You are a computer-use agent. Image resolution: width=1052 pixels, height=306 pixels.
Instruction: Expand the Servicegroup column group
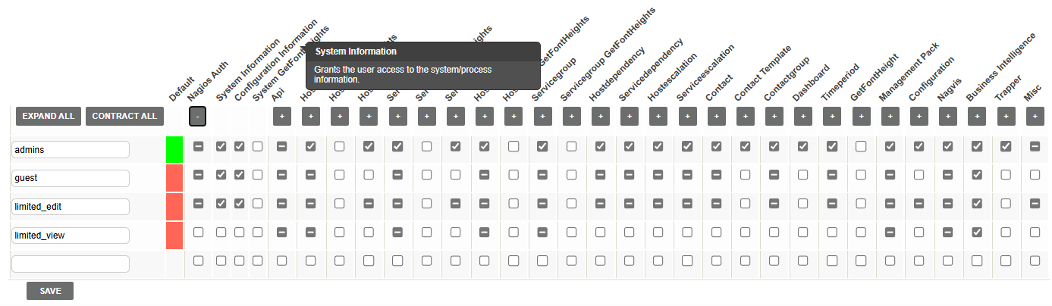click(542, 117)
